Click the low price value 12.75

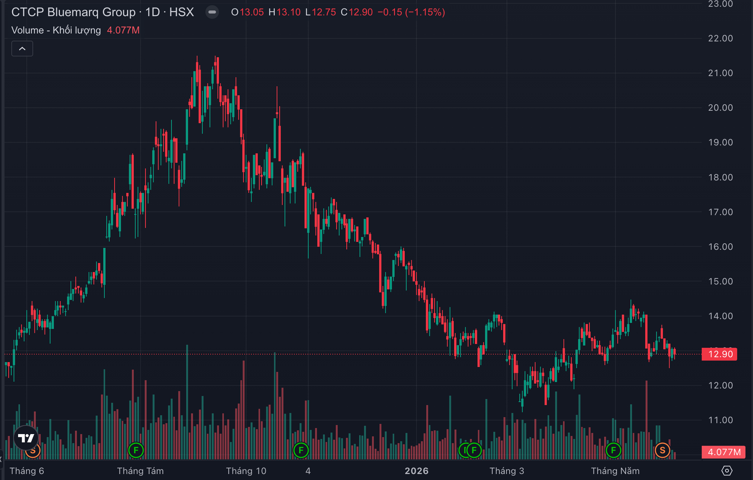click(324, 12)
